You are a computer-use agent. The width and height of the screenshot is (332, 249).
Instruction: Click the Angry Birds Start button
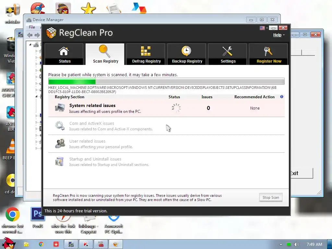(8, 243)
